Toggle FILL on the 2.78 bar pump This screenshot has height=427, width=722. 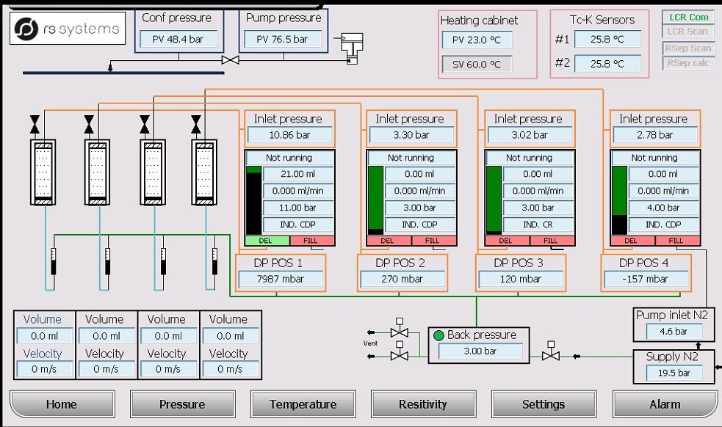pyautogui.click(x=677, y=241)
